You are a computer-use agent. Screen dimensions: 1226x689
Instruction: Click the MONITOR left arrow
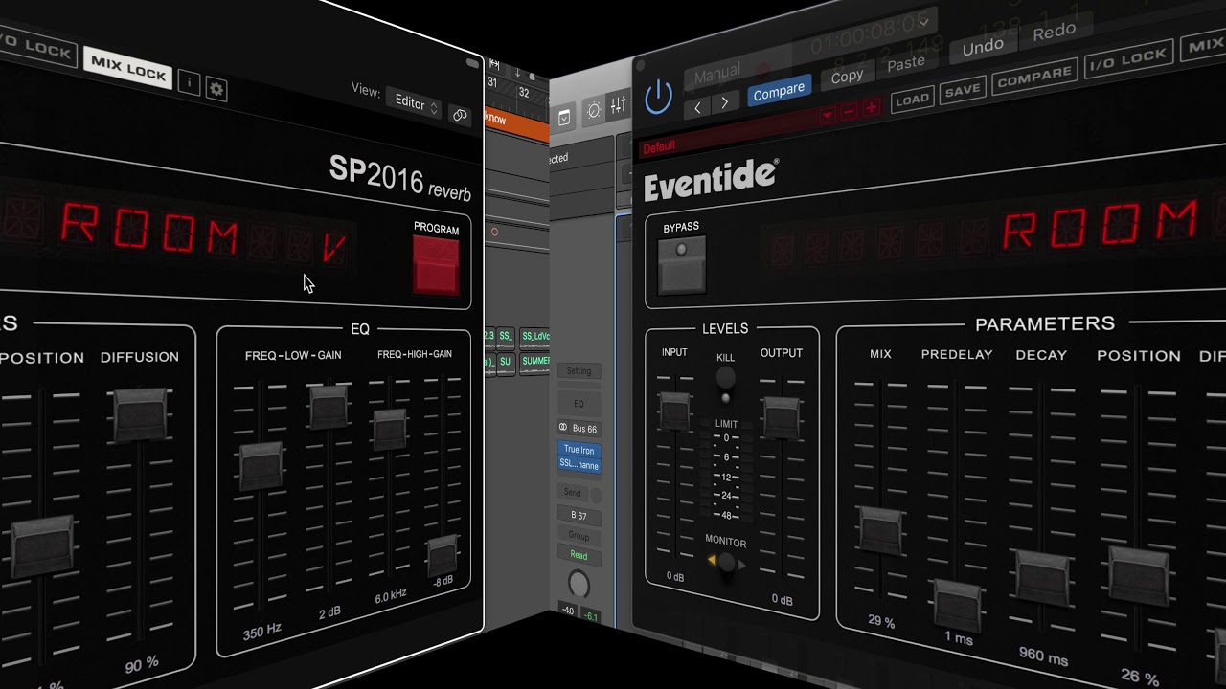click(712, 562)
